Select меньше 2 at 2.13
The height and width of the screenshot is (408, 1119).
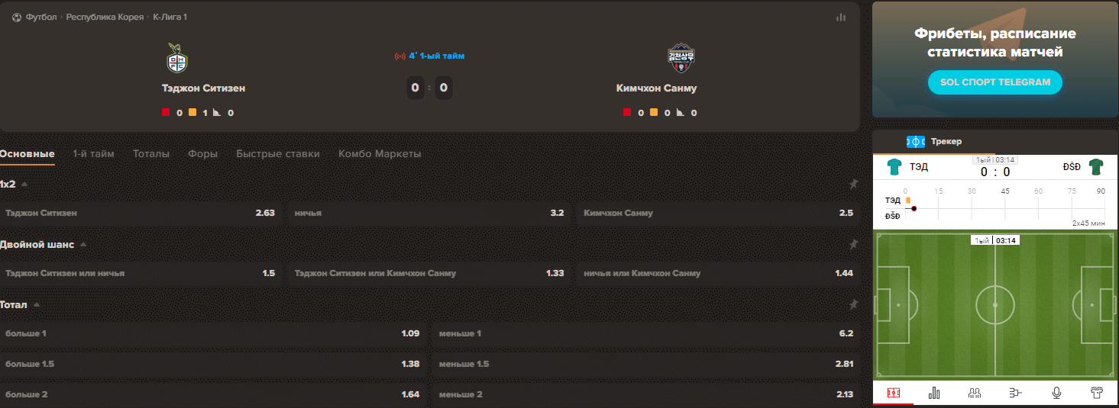click(x=646, y=394)
